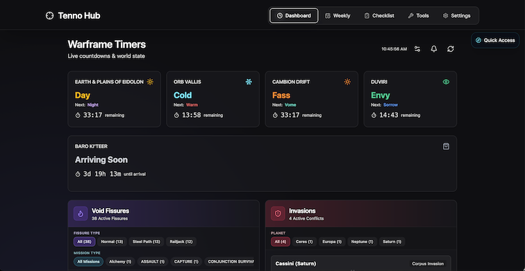Screen dimensions: 525x271
Task: Click the shield alert icon beside Invasions
Action: 278,213
